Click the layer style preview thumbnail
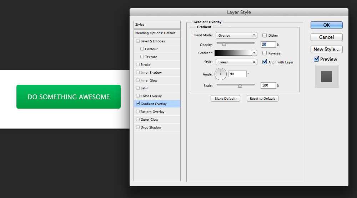Viewport: 357px width, 198px height. pos(326,76)
